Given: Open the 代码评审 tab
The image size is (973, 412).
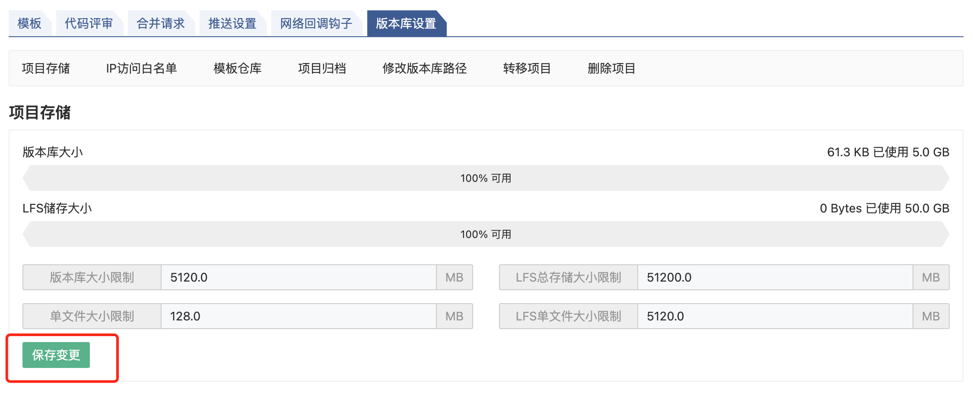Looking at the screenshot, I should tap(89, 23).
